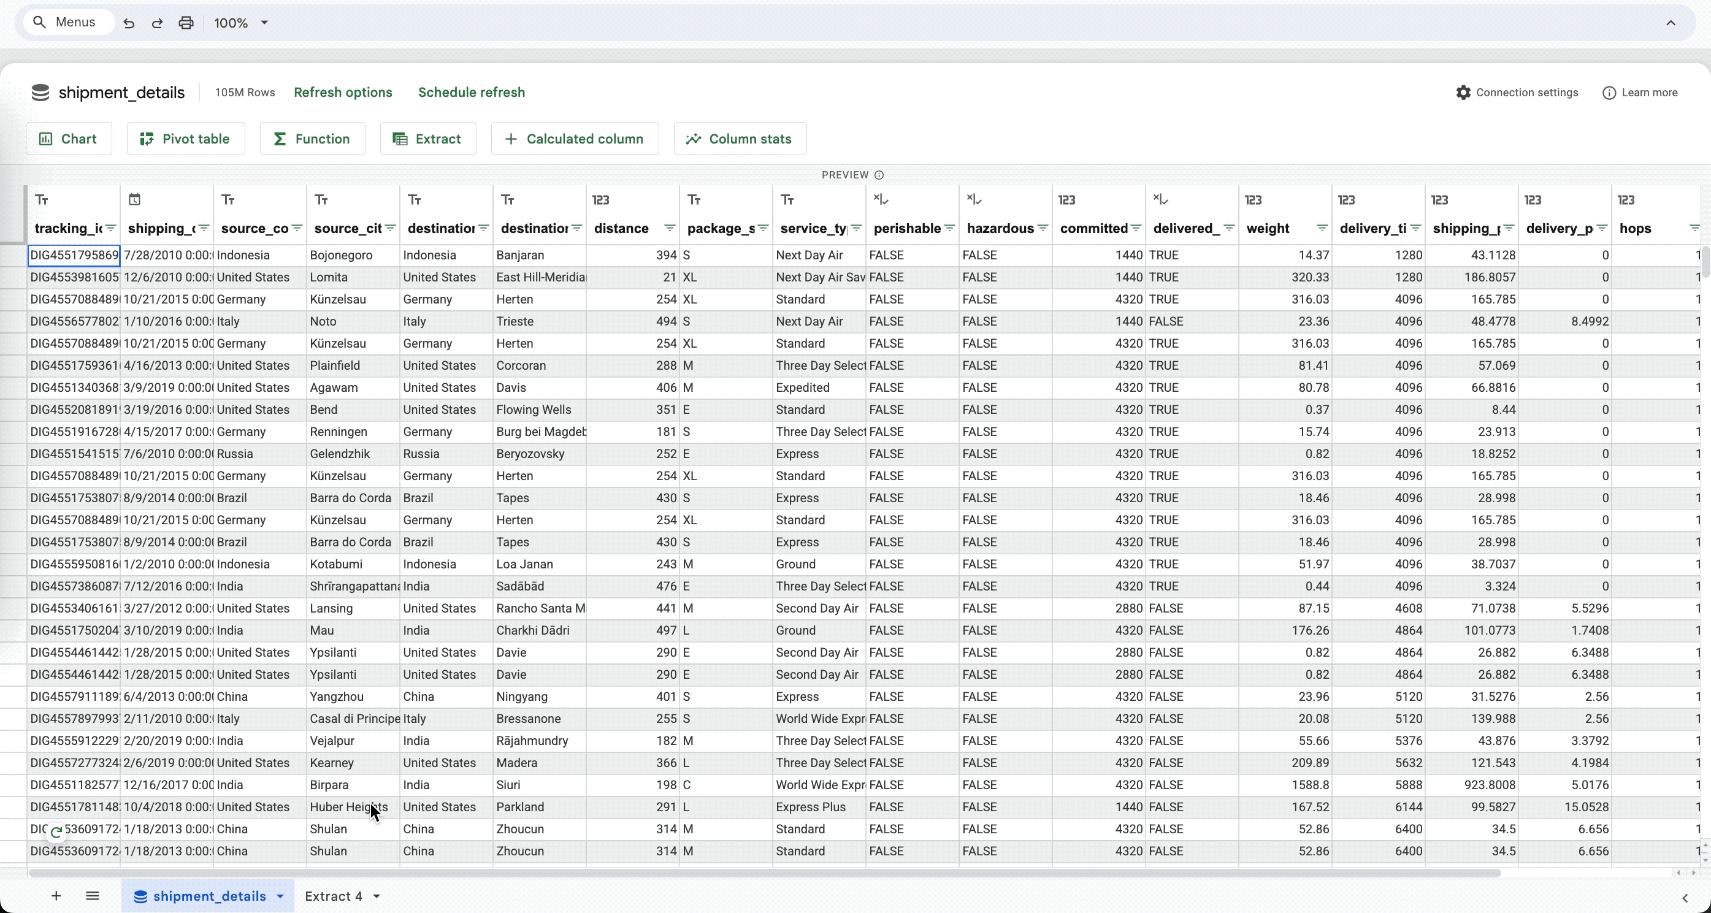Click the print icon in toolbar
The width and height of the screenshot is (1711, 913).
tap(186, 23)
